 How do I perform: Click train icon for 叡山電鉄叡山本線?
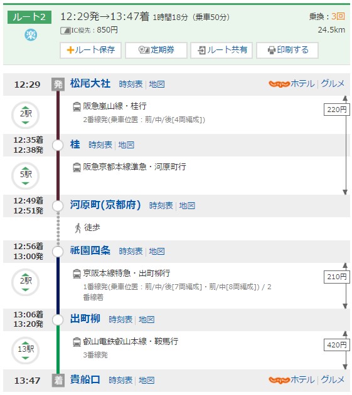pyautogui.click(x=77, y=342)
